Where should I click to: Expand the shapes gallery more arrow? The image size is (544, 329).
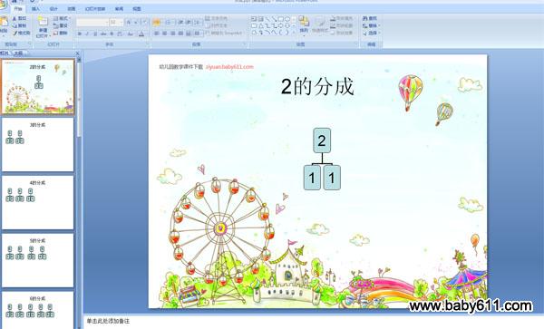[x=294, y=33]
